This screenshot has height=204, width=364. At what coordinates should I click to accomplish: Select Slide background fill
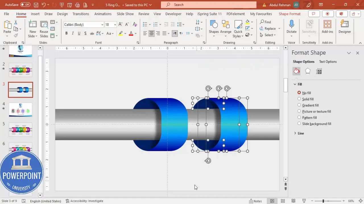314,124
